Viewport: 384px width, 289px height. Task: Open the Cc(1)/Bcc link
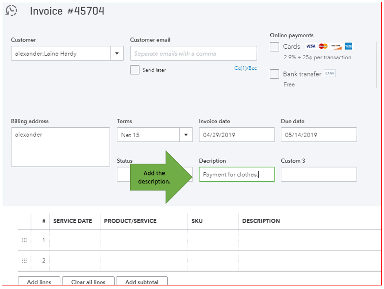coord(246,68)
